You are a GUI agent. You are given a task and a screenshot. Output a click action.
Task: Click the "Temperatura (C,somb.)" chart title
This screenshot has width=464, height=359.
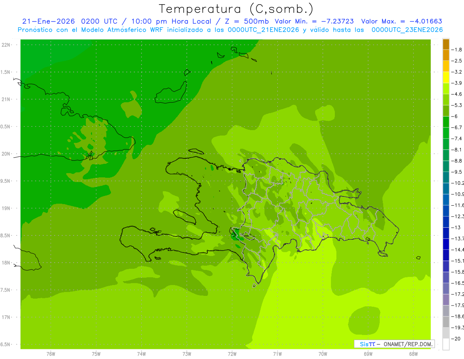point(236,9)
